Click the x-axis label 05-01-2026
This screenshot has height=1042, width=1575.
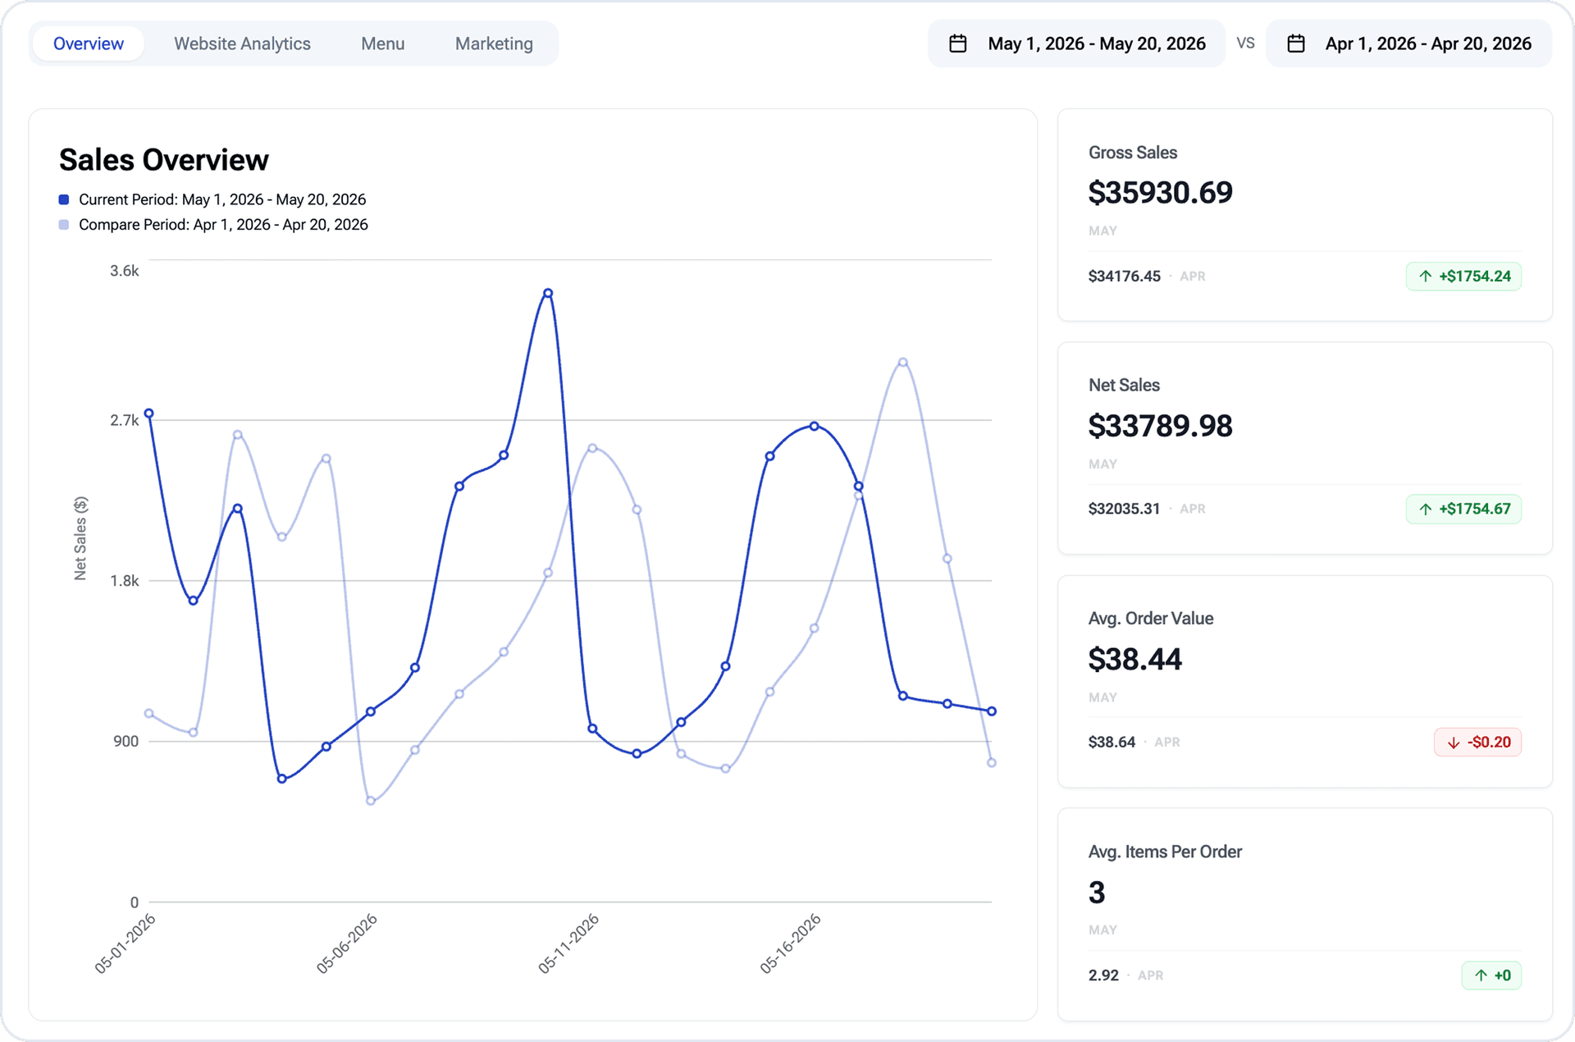point(125,944)
